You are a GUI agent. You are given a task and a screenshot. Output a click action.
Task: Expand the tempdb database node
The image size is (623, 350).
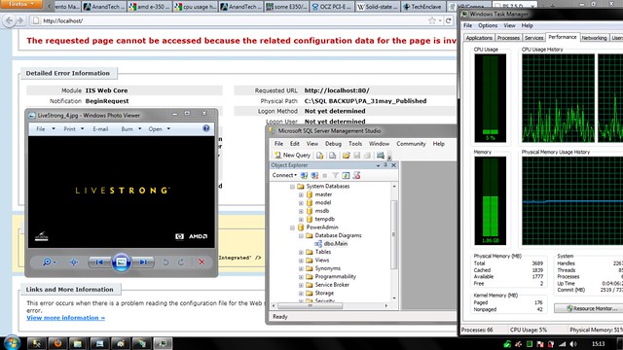pos(301,219)
